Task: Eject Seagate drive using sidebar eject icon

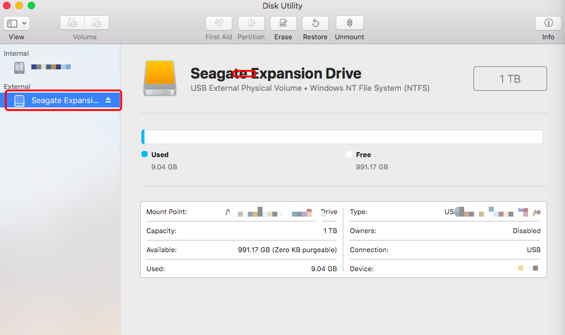Action: [x=108, y=100]
